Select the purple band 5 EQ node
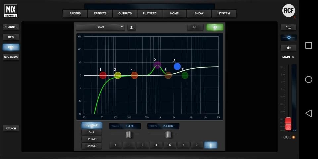The width and height of the screenshot is (318, 159). (x=157, y=65)
